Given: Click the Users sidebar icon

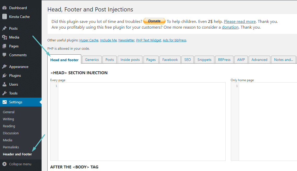Looking at the screenshot, I should coord(4,84).
